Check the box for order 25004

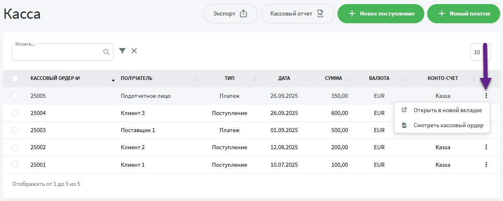pos(15,113)
